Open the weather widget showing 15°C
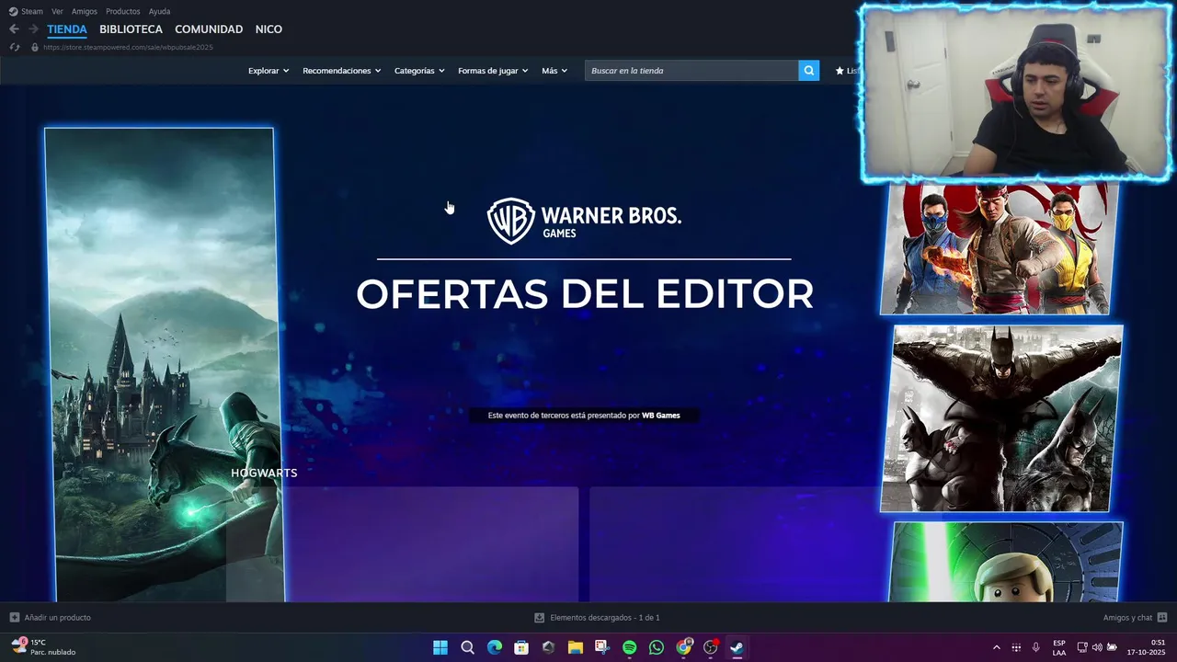 click(43, 647)
